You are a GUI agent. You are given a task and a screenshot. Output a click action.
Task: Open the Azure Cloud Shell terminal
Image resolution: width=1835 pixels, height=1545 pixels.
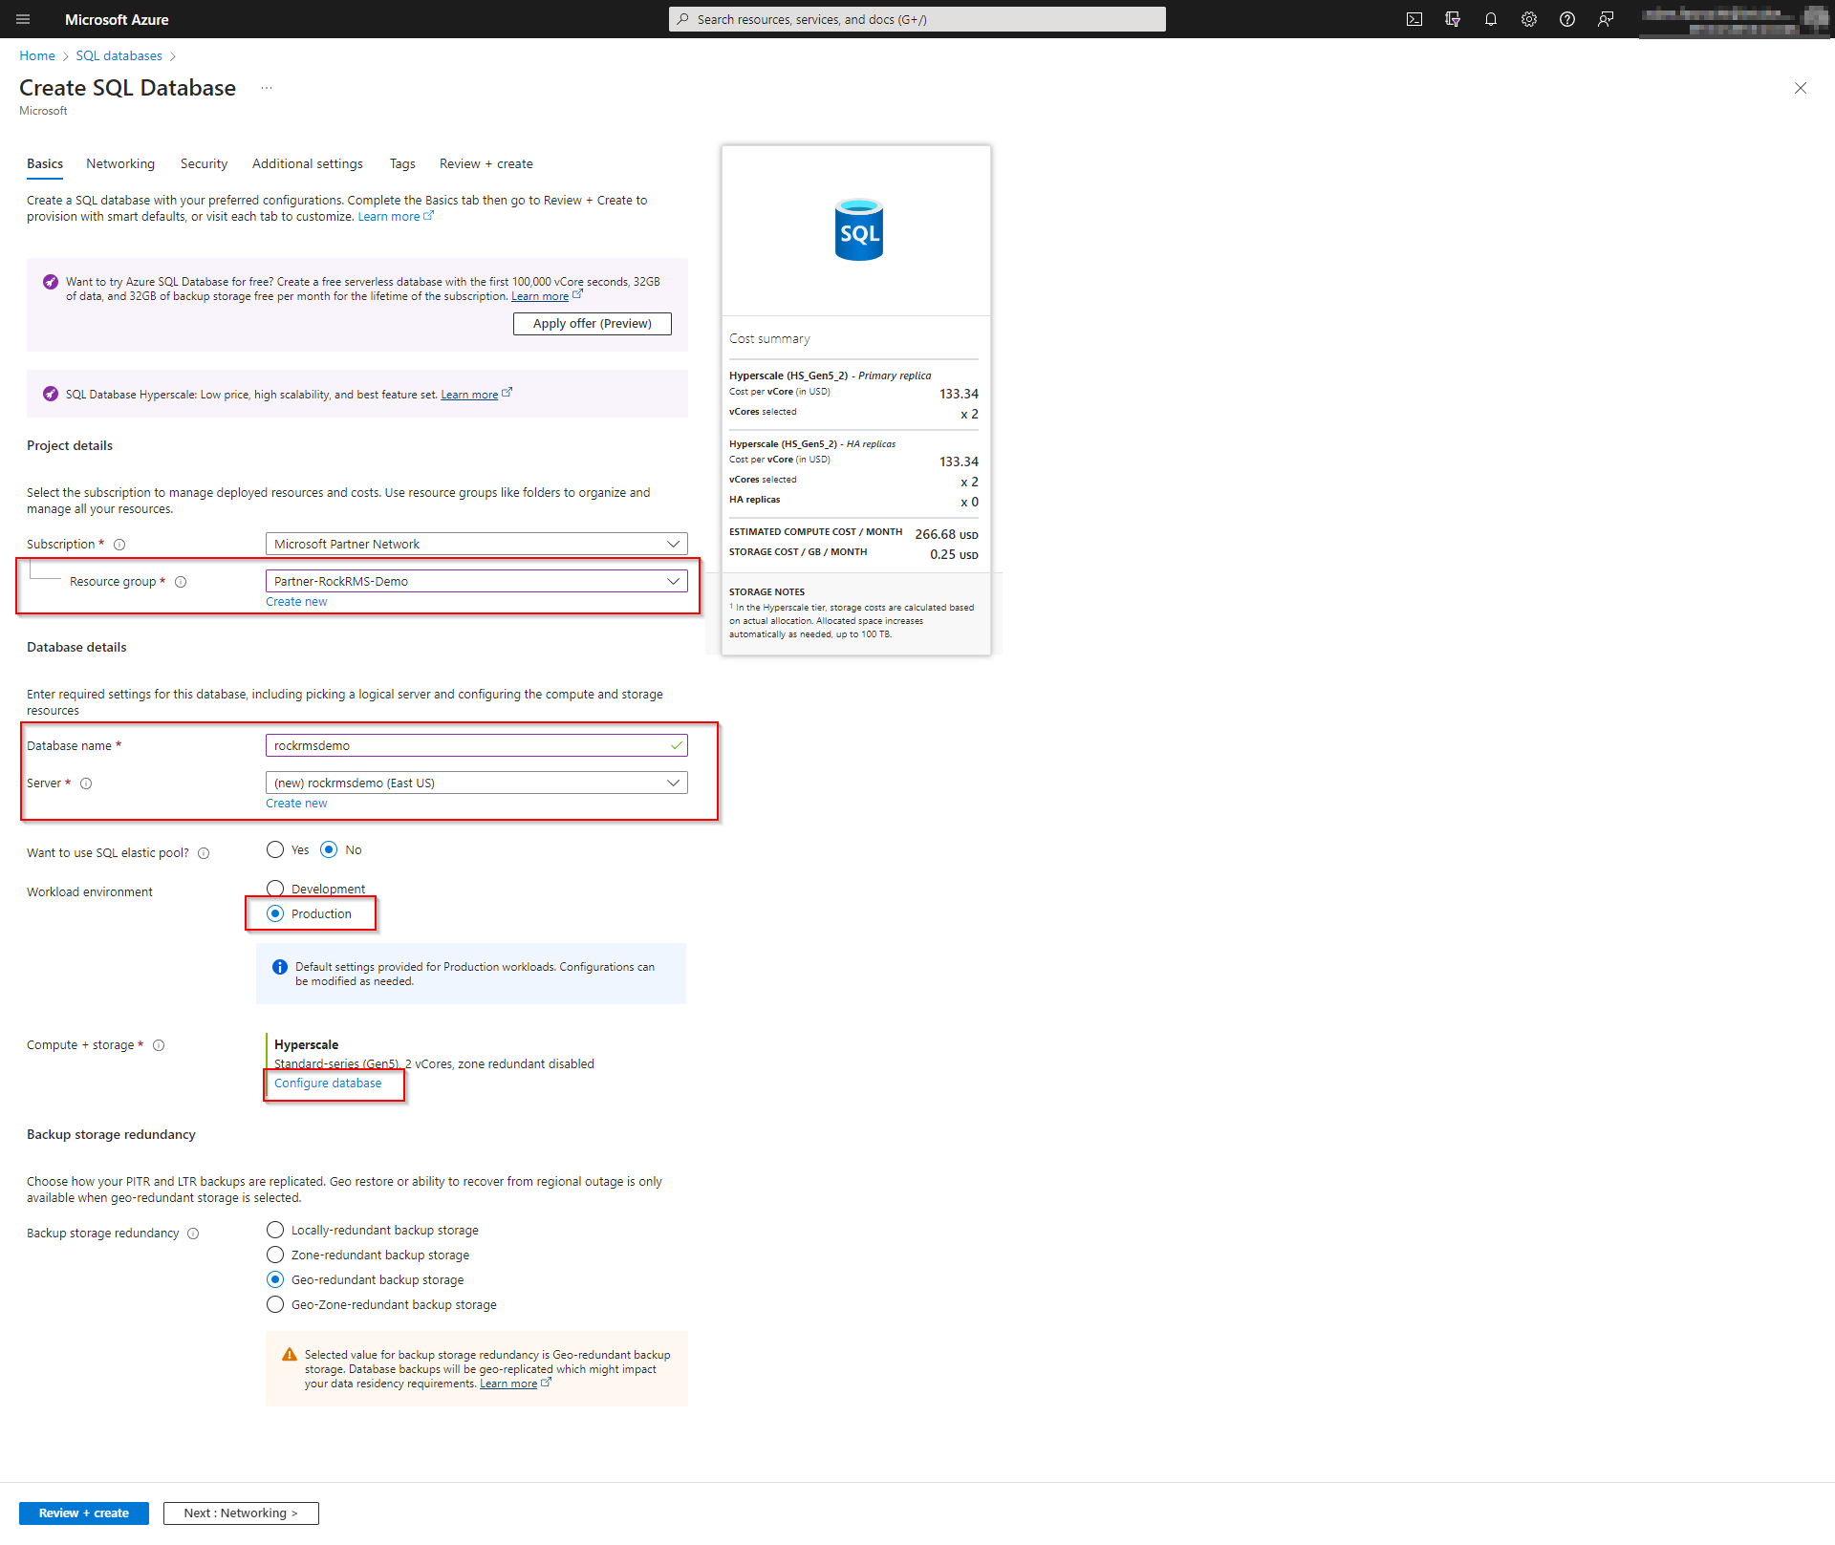click(x=1415, y=19)
